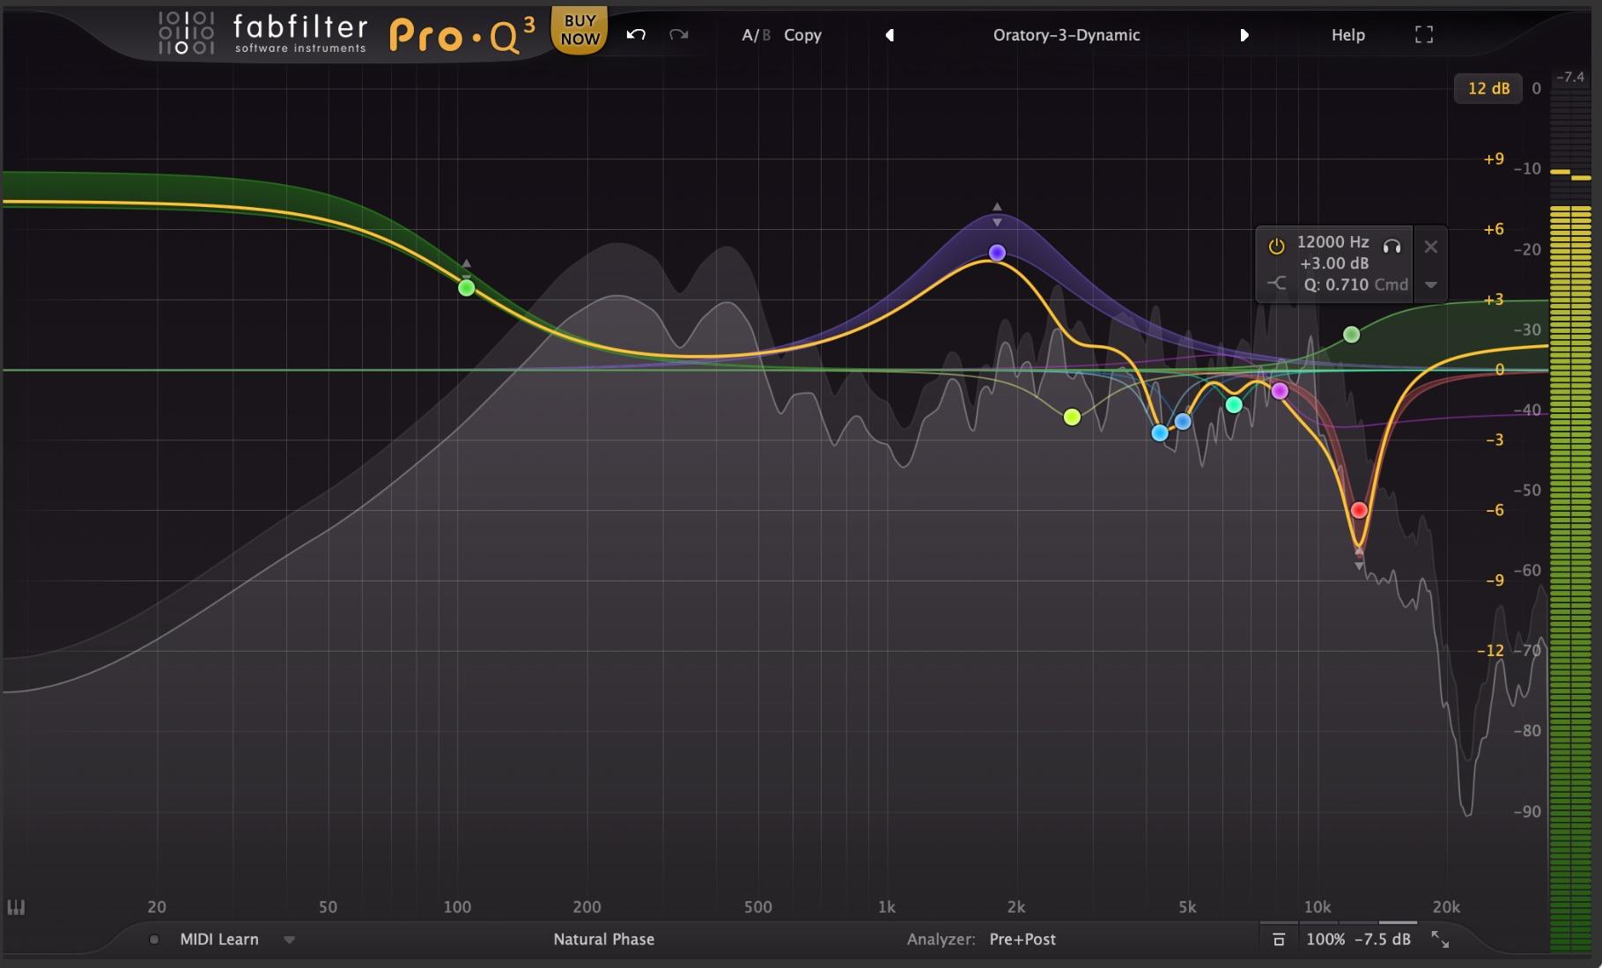Image resolution: width=1602 pixels, height=968 pixels.
Task: Select the purple bell band node near 2k
Action: click(997, 253)
